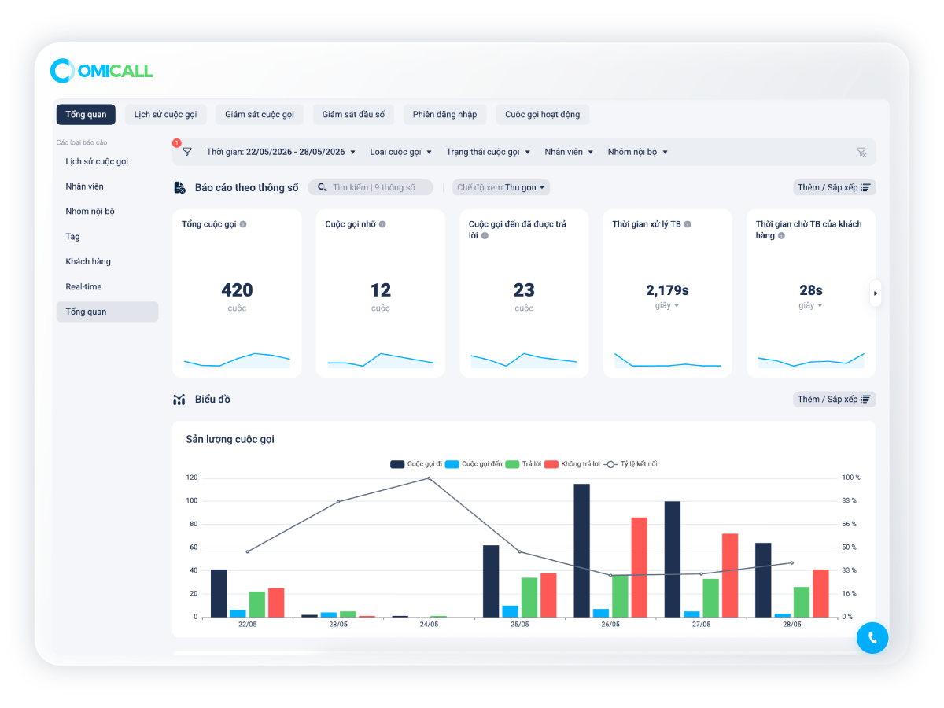Open the Khách hàng report in the sidebar

pyautogui.click(x=107, y=262)
